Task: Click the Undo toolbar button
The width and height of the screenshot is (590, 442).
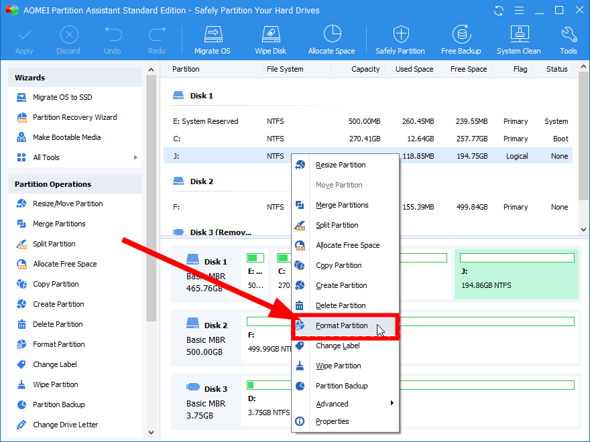Action: click(113, 40)
